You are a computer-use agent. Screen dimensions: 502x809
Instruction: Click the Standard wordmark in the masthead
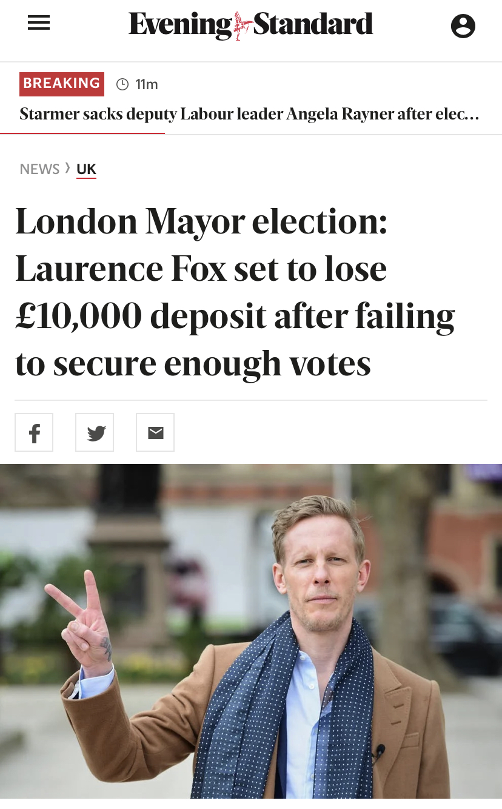coord(313,25)
